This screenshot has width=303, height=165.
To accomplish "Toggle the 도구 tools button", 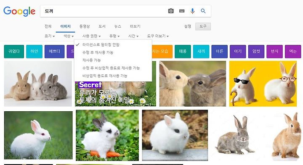I will coord(203,26).
